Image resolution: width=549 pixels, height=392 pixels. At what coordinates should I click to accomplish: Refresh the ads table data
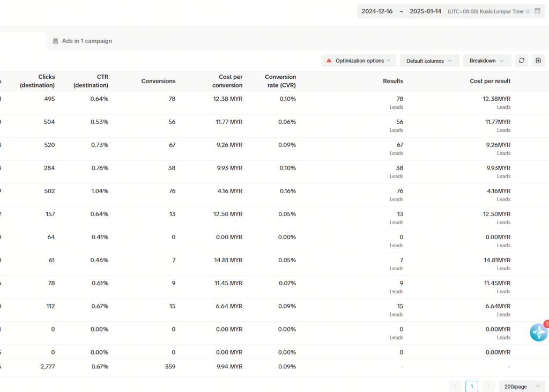coord(521,61)
